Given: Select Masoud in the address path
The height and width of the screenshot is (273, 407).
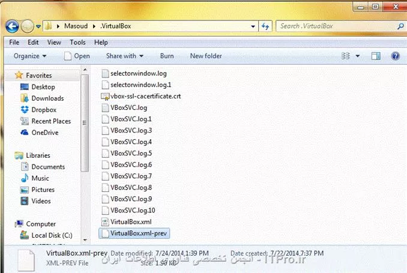Looking at the screenshot, I should tap(76, 26).
